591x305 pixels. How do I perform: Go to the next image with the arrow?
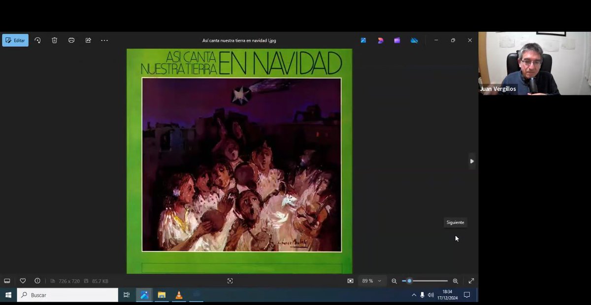(x=472, y=161)
